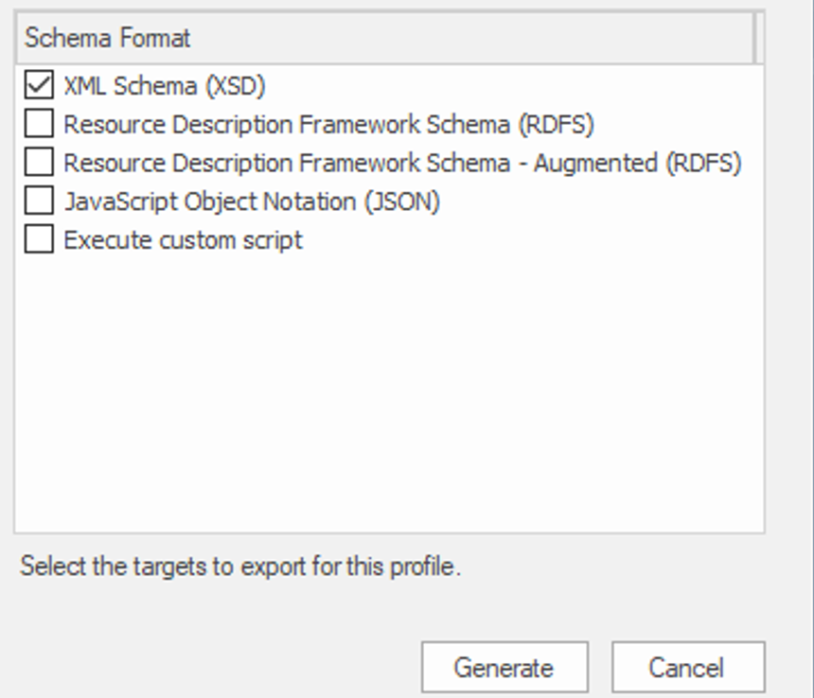
Task: Tick the RDFS Augmented schema checkbox
Action: 39,163
